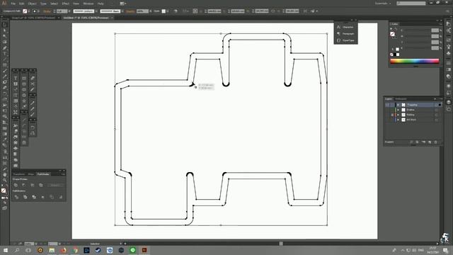The image size is (453, 255).
Task: Open the Essentials workspace switcher
Action: tap(383, 4)
